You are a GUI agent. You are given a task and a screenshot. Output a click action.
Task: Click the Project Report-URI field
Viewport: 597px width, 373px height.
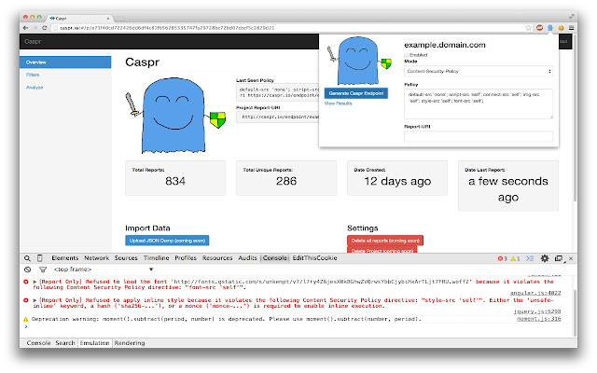[278, 117]
